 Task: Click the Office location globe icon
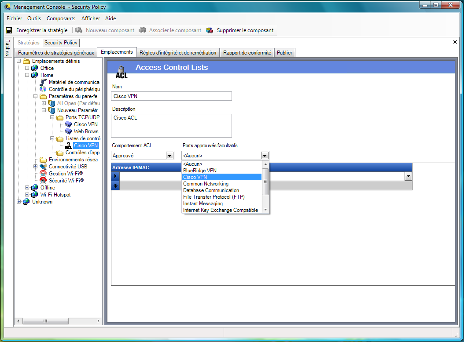(x=35, y=68)
